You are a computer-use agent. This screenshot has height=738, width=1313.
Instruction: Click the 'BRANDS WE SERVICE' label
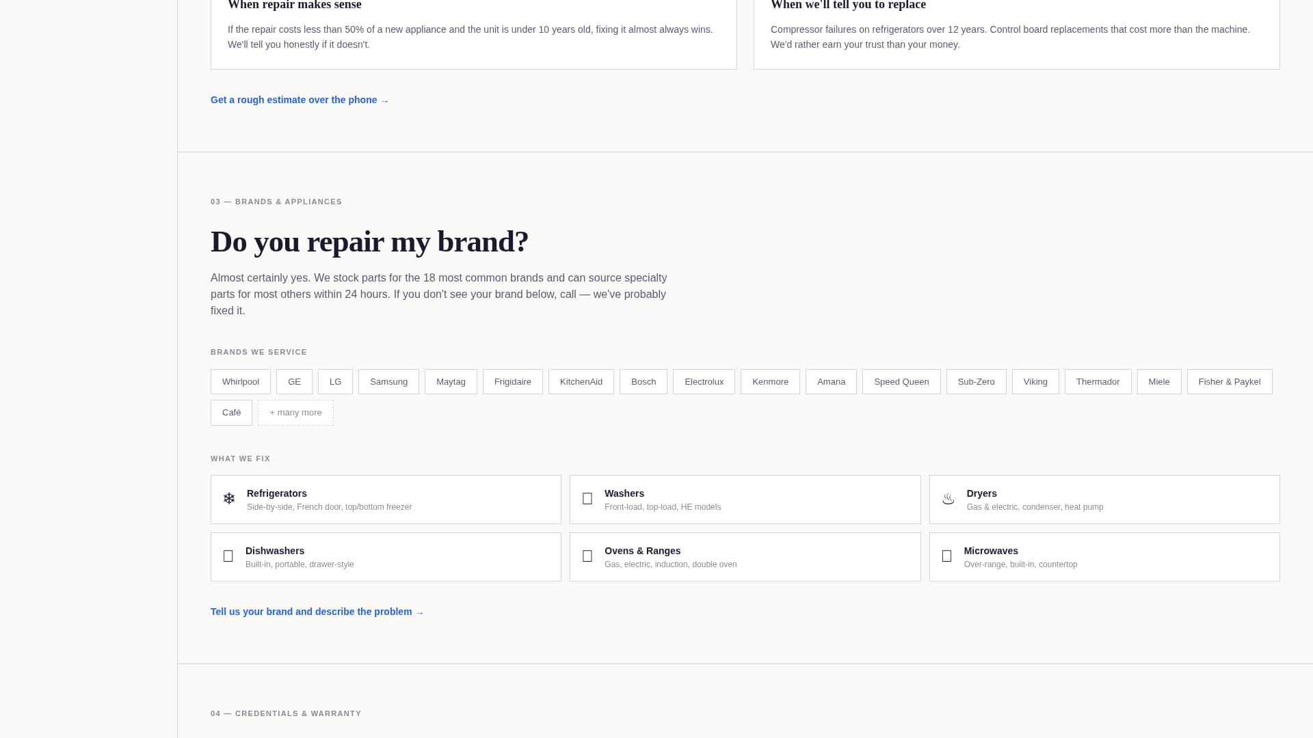(258, 352)
